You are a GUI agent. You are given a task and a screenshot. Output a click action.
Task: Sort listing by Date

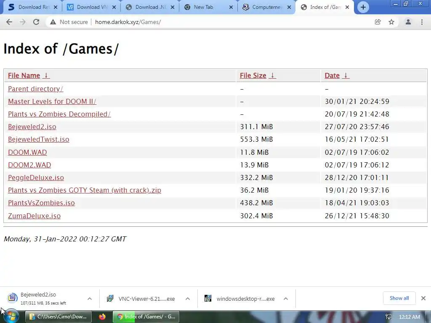click(332, 76)
